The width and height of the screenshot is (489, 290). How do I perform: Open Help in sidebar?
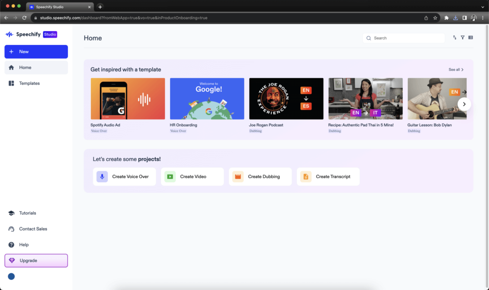click(x=36, y=245)
